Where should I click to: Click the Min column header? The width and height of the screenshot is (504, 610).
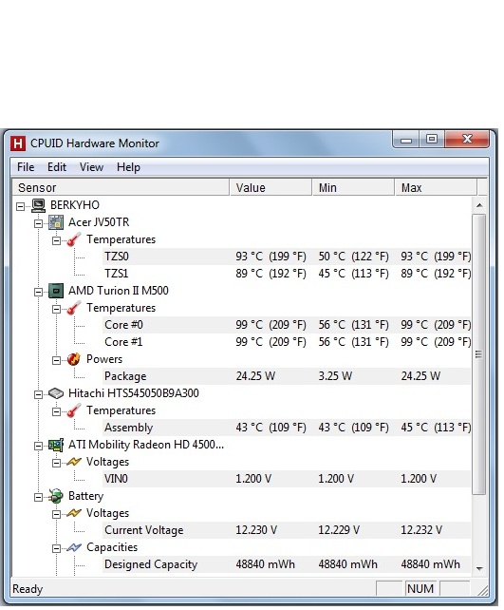(x=353, y=187)
